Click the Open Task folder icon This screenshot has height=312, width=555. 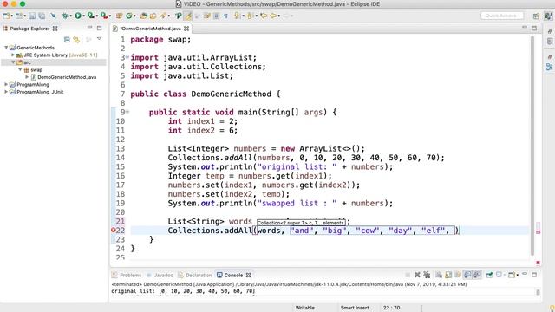[153, 16]
